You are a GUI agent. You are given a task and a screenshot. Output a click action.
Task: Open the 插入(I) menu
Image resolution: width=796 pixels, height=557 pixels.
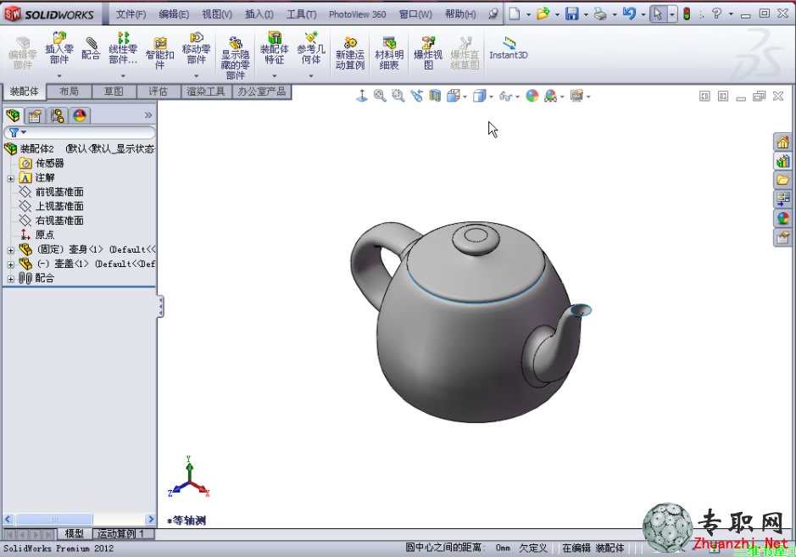click(x=259, y=14)
